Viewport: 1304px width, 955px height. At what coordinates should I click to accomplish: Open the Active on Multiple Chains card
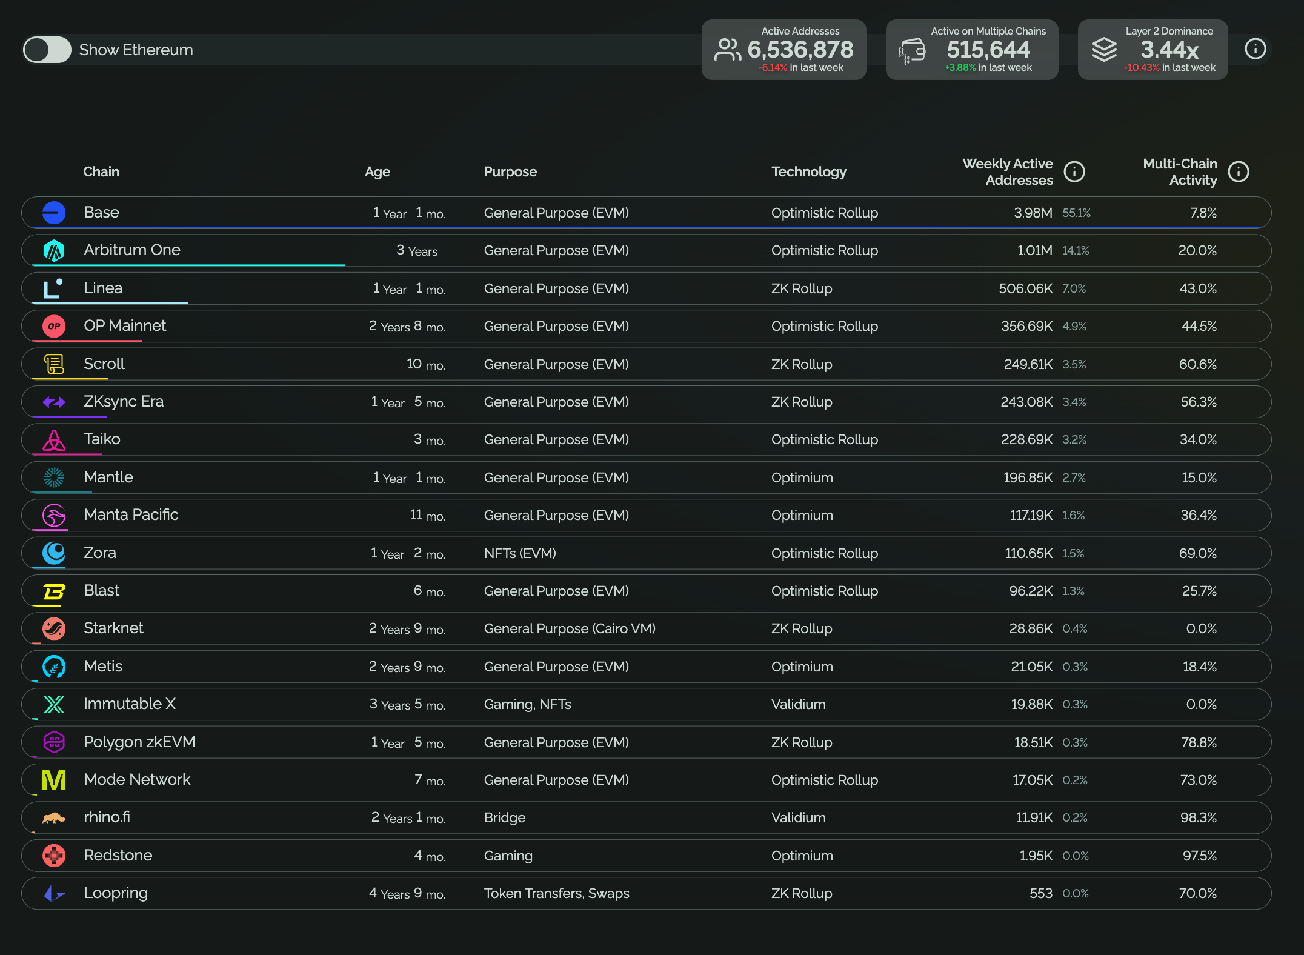[972, 49]
